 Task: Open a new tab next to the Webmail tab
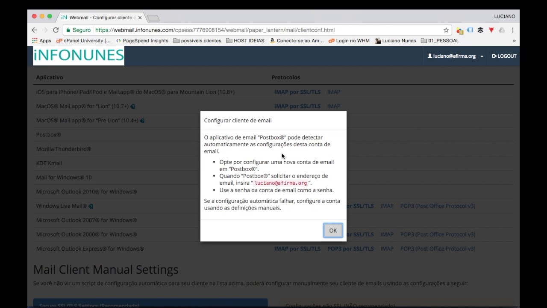153,18
